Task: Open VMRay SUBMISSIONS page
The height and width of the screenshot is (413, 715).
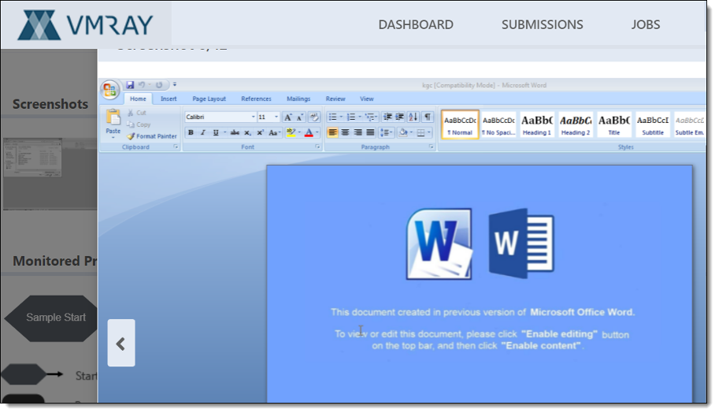Action: point(543,24)
